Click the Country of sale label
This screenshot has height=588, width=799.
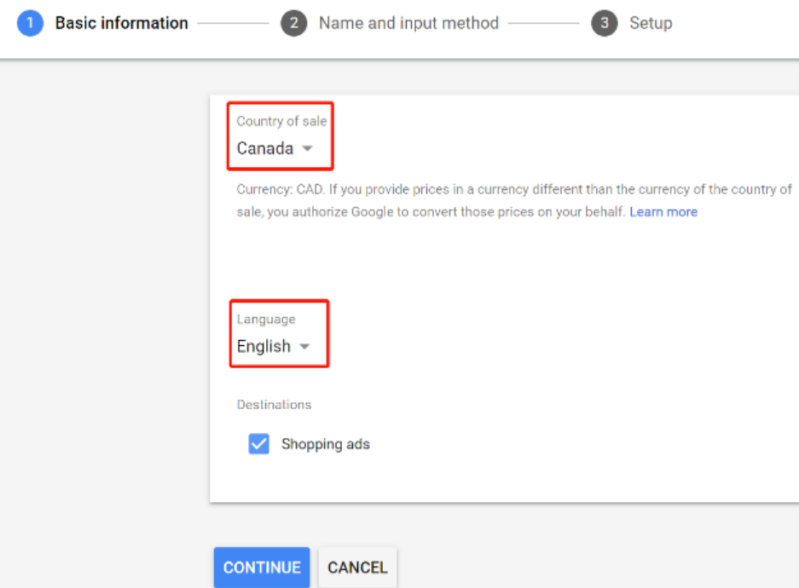(281, 121)
